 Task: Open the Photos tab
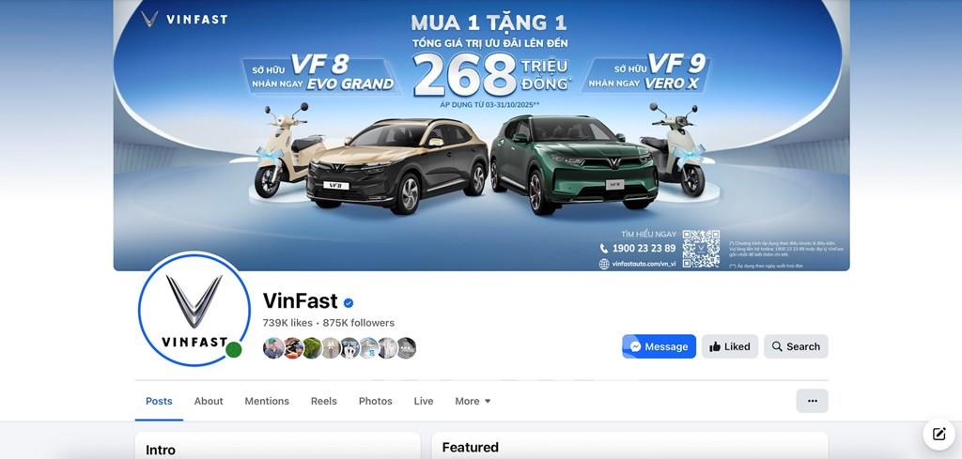coord(376,401)
